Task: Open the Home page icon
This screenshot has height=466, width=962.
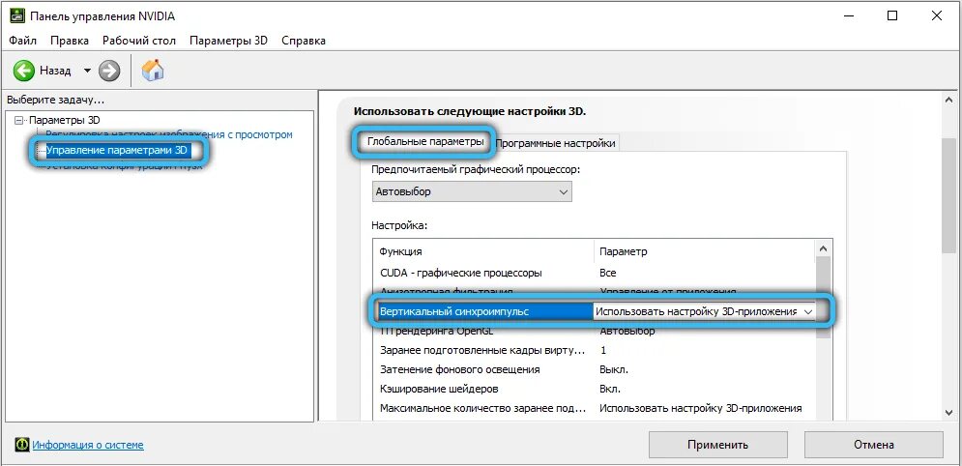Action: pos(153,70)
